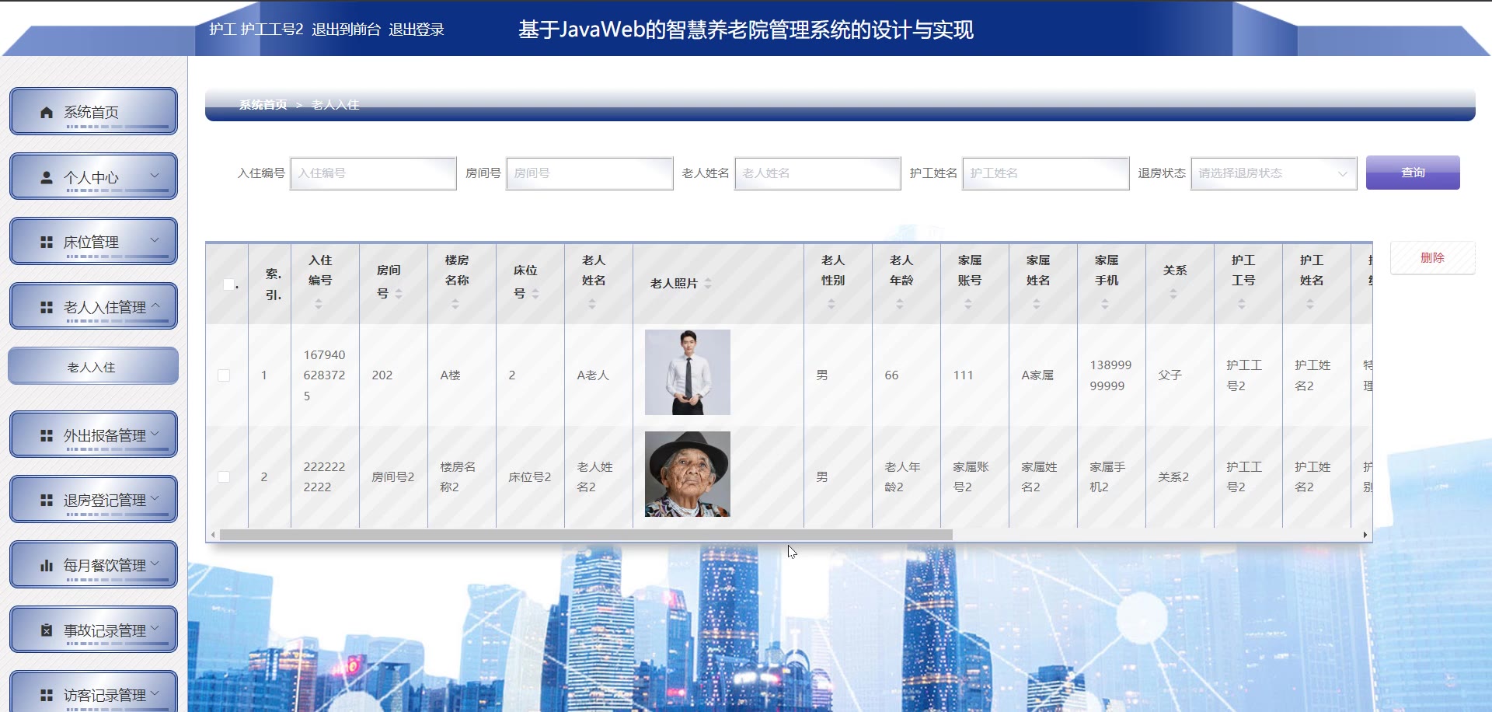Viewport: 1492px width, 712px height.
Task: Sort by 老人照片 column arrows
Action: 708,284
